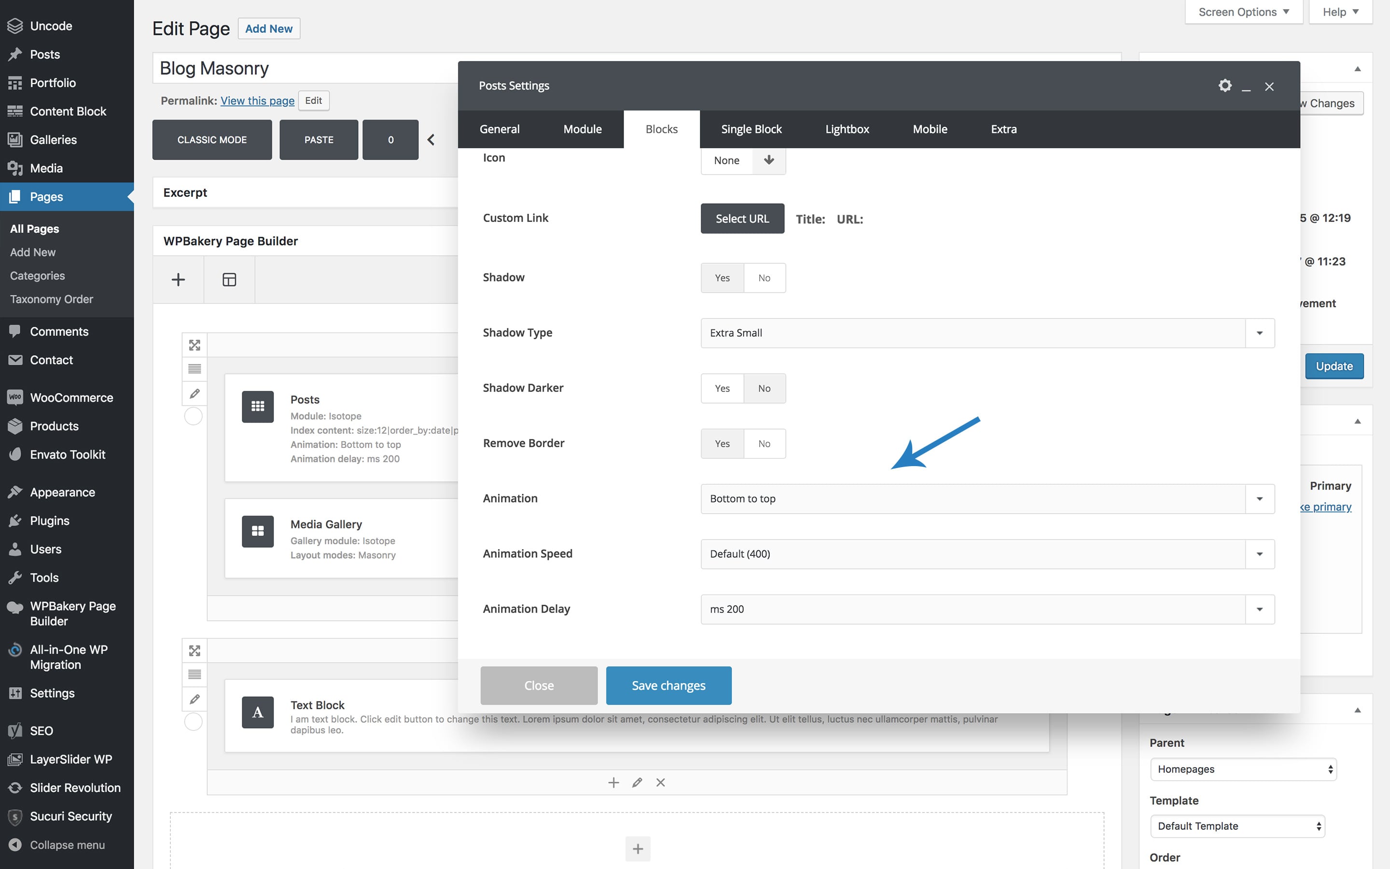This screenshot has width=1390, height=869.
Task: Click the first row's expand-to-fullscreen icon
Action: pyautogui.click(x=195, y=345)
